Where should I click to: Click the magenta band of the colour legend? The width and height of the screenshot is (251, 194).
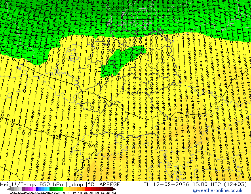click(32, 189)
